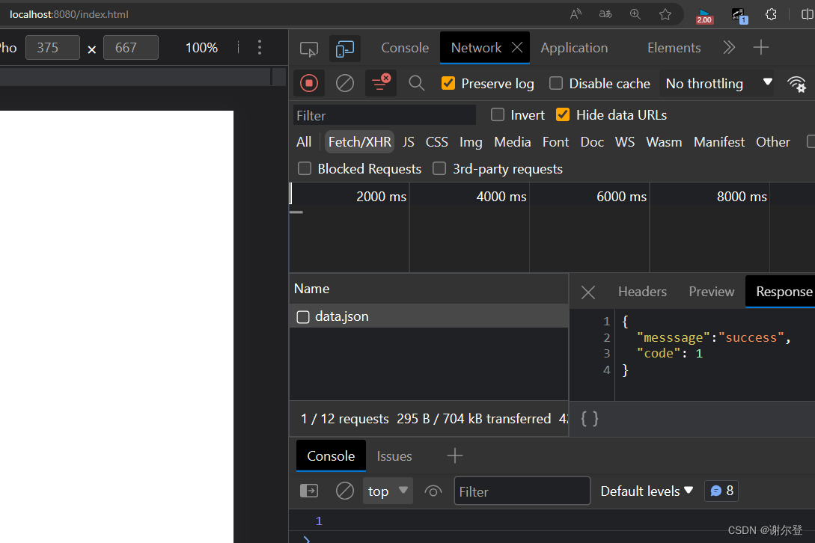Enable the Blocked Requests checkbox

[x=305, y=168]
